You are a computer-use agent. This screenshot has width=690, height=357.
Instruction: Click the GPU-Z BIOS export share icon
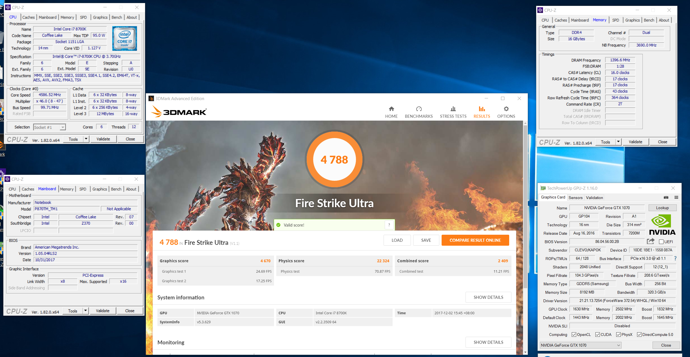pos(651,241)
